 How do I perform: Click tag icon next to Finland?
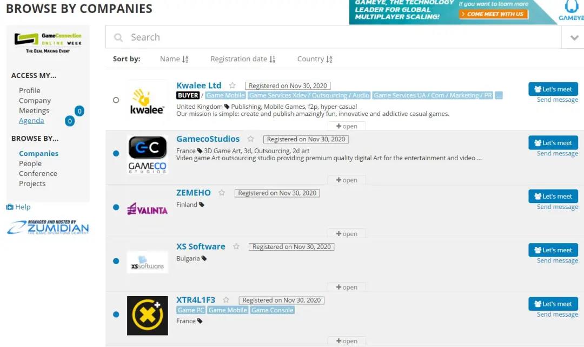202,205
